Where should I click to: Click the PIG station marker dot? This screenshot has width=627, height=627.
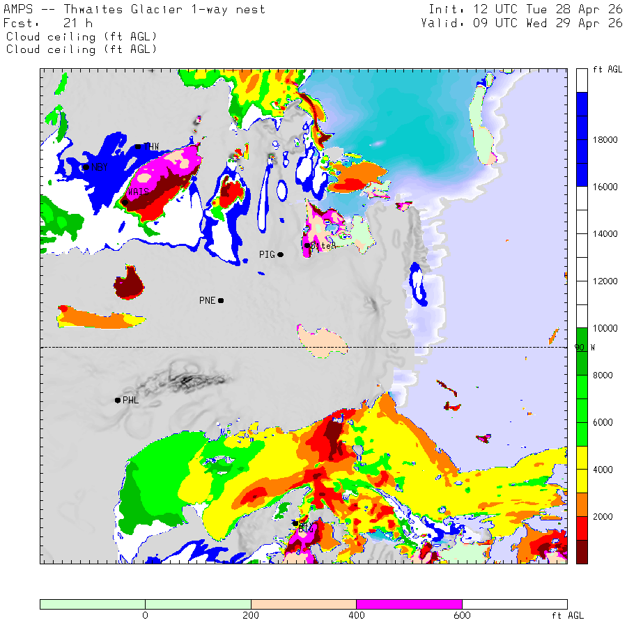tap(281, 255)
